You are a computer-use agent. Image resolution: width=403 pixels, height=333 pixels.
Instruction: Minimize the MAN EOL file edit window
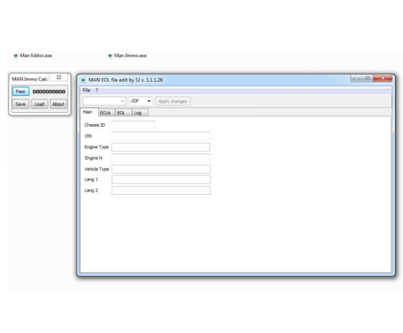(x=357, y=79)
